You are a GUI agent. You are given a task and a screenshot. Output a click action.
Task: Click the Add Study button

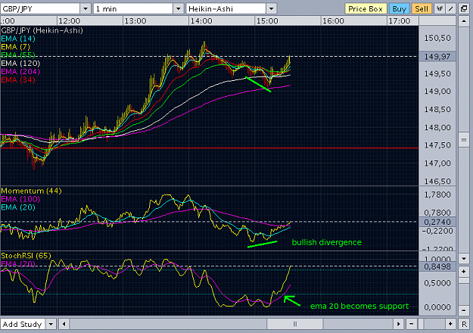(23, 324)
